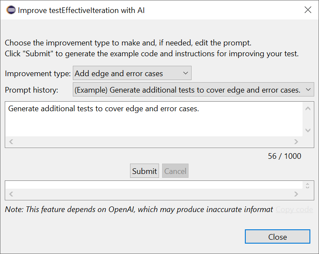Image resolution: width=319 pixels, height=254 pixels.
Task: Click the Eclipse icon in title bar
Action: point(11,10)
